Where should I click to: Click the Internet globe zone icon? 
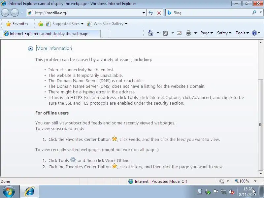(131, 181)
